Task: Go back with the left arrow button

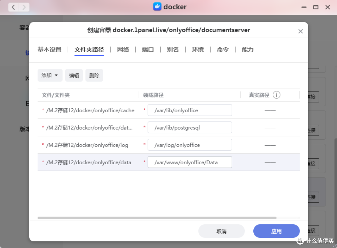Action: coord(13,7)
